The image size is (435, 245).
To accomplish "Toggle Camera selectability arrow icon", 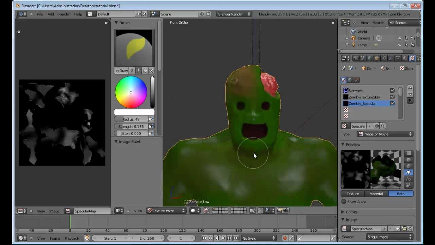I will click(406, 38).
